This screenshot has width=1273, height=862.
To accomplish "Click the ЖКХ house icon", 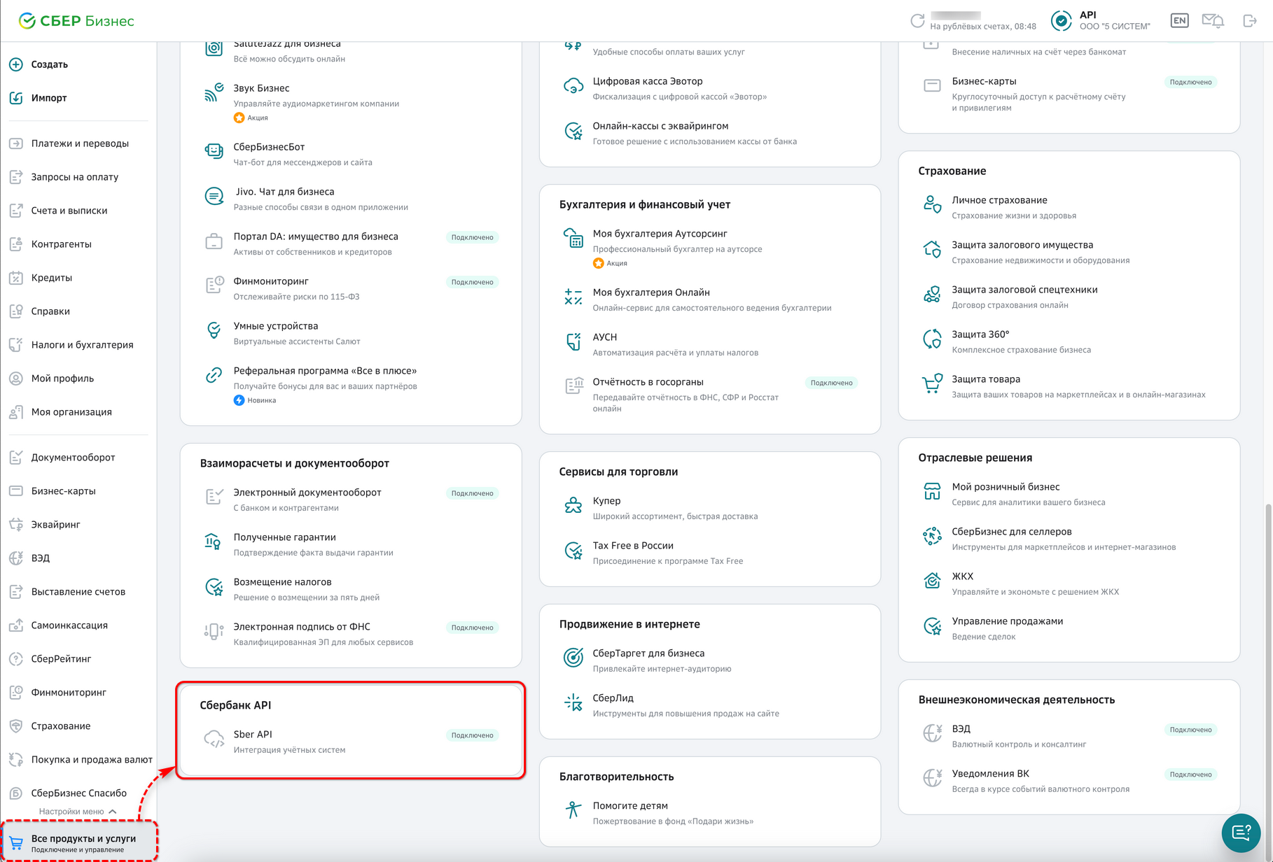I will coord(932,581).
